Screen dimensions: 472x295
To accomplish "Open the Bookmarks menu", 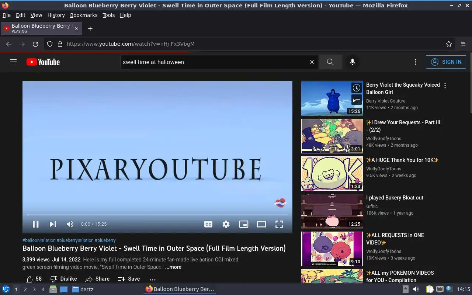I will pos(84,15).
